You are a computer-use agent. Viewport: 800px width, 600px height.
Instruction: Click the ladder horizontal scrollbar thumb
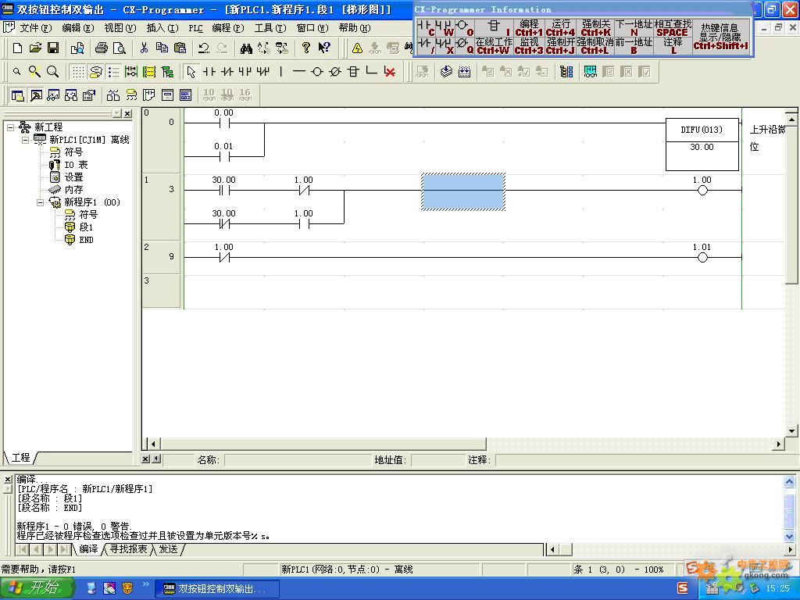(323, 444)
